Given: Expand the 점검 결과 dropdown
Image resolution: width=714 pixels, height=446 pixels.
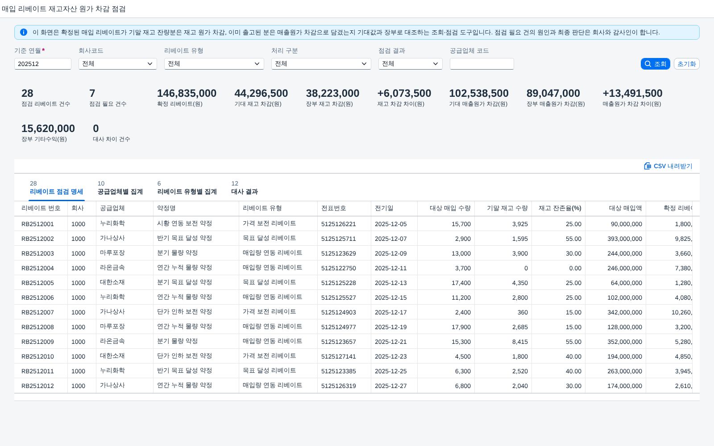Looking at the screenshot, I should 411,64.
